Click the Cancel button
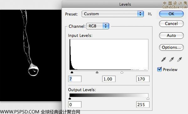The image size is (188, 114). (171, 23)
